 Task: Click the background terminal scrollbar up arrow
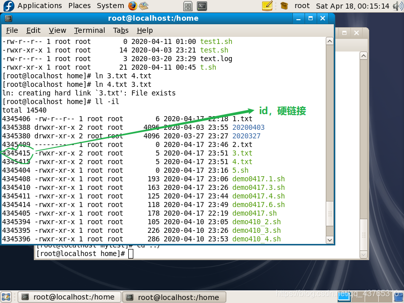[x=363, y=56]
